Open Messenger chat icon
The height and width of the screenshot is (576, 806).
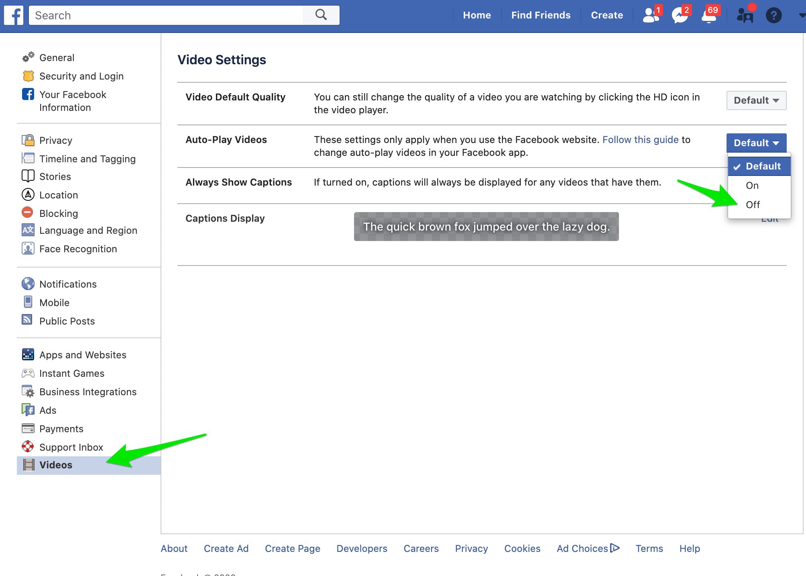click(680, 15)
